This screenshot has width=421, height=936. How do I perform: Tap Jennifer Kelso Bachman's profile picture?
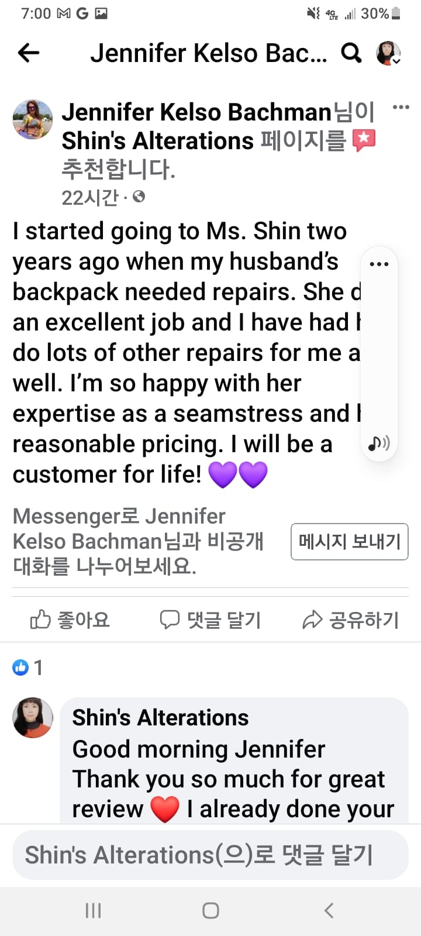(33, 119)
